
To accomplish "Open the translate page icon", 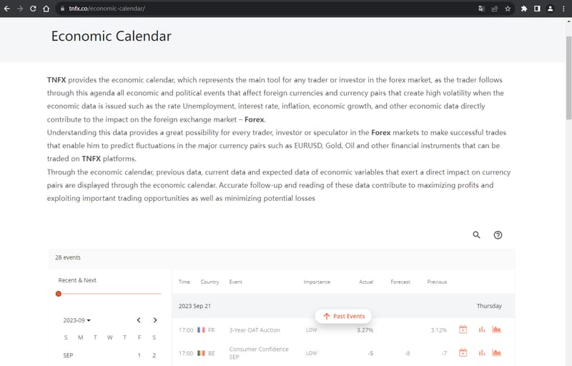I will (481, 9).
